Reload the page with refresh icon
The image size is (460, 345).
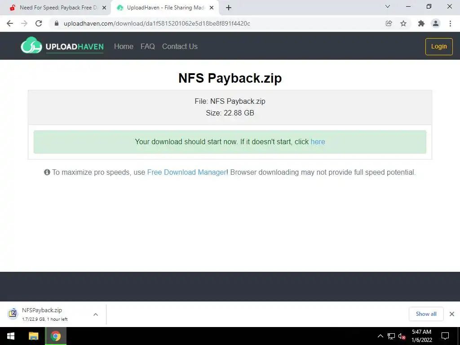39,23
